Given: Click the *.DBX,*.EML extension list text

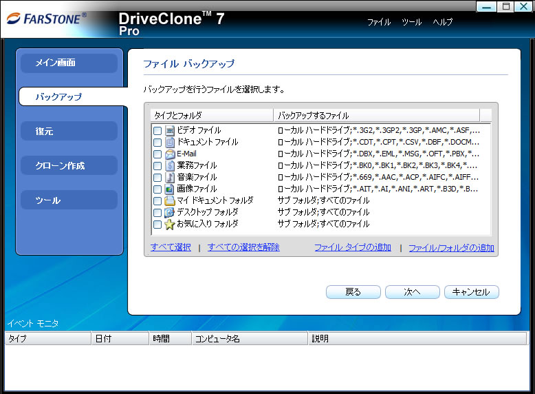Looking at the screenshot, I should (x=379, y=154).
